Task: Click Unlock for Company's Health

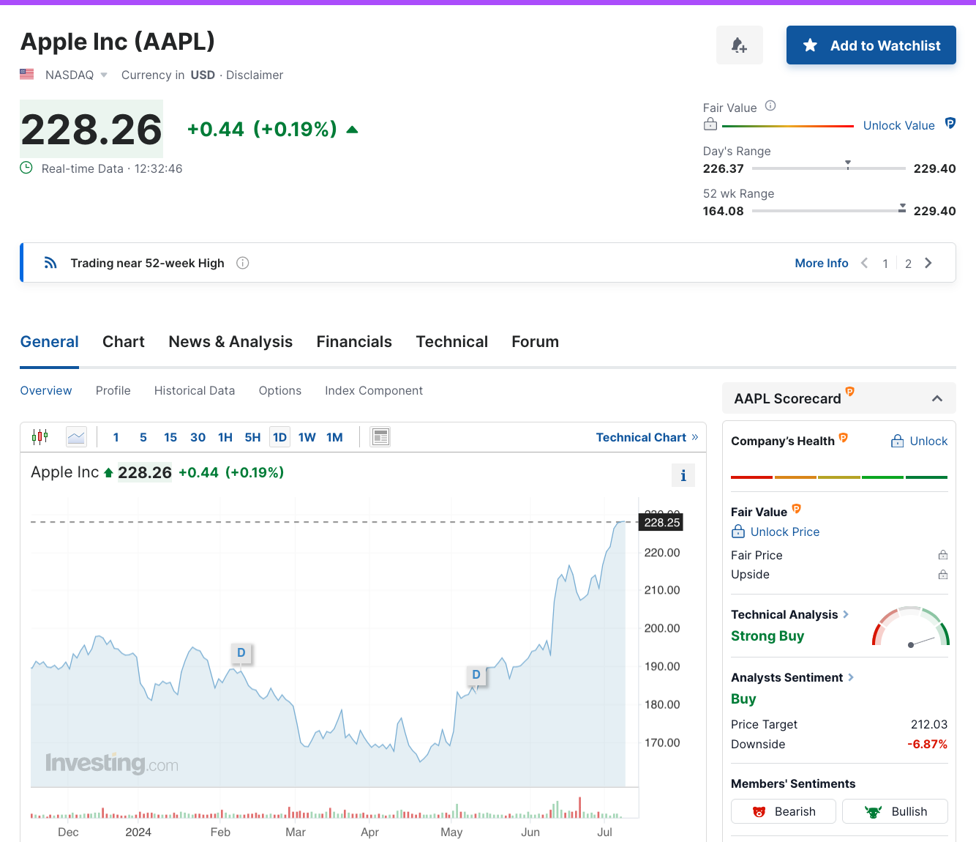Action: (x=919, y=441)
